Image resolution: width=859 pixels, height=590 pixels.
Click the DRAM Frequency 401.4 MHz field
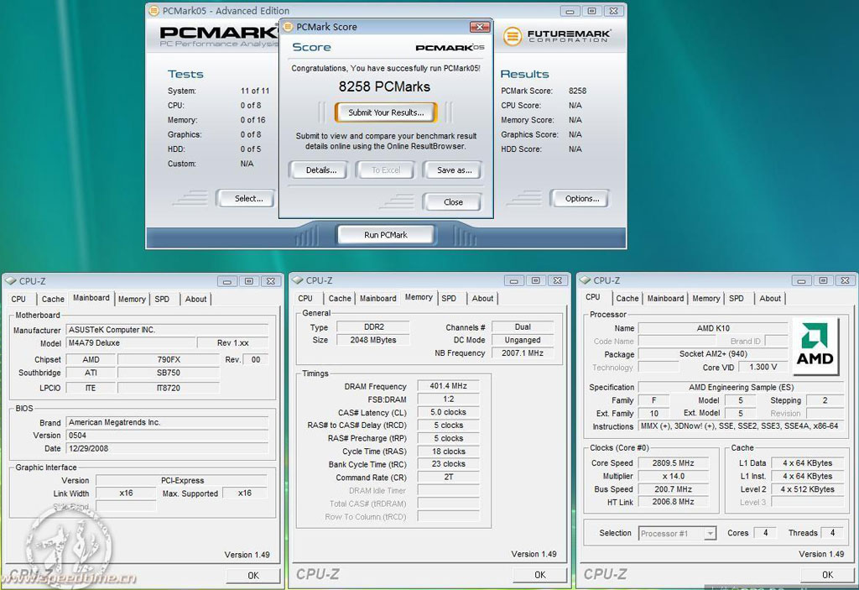(x=448, y=386)
